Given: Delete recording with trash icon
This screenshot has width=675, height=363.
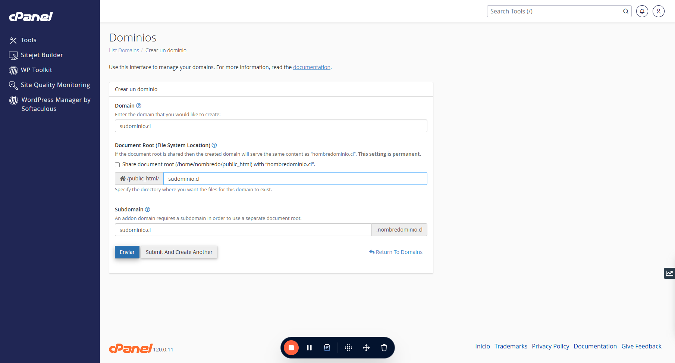Looking at the screenshot, I should 384,348.
